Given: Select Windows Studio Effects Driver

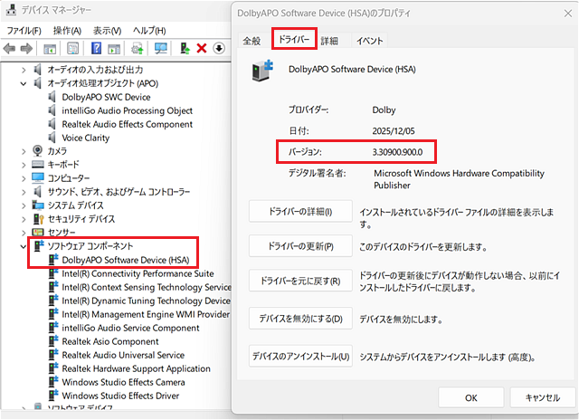Looking at the screenshot, I should (x=120, y=396).
